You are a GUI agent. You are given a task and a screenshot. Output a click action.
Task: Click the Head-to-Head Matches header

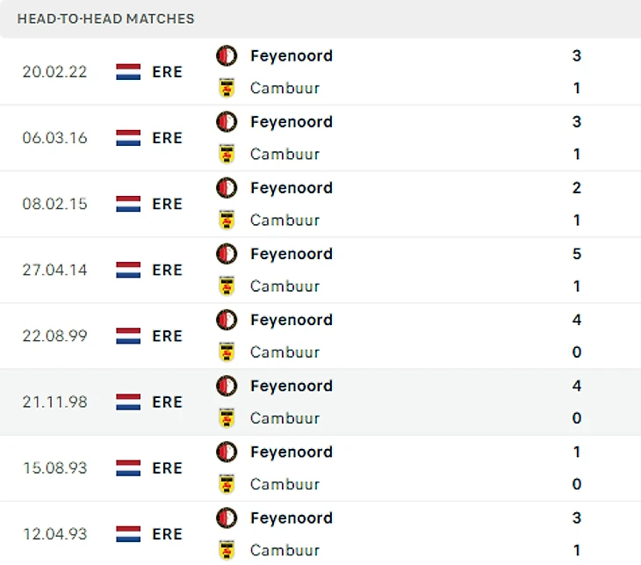105,18
